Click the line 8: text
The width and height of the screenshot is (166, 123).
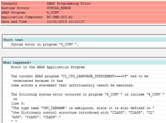coord(18,103)
